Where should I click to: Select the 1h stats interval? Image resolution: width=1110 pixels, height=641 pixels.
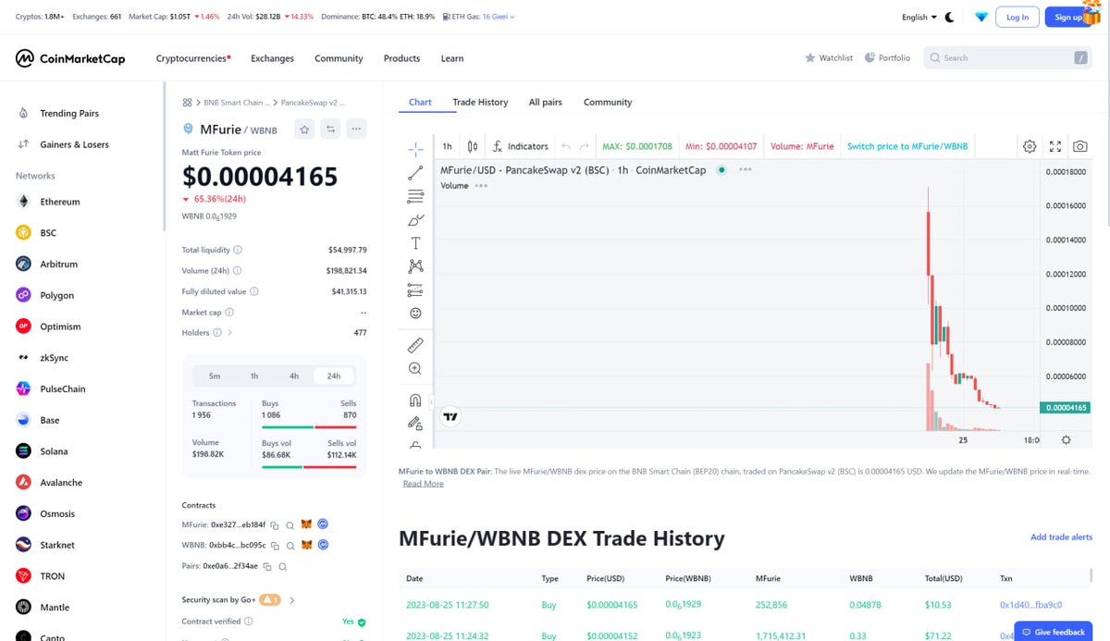point(254,376)
